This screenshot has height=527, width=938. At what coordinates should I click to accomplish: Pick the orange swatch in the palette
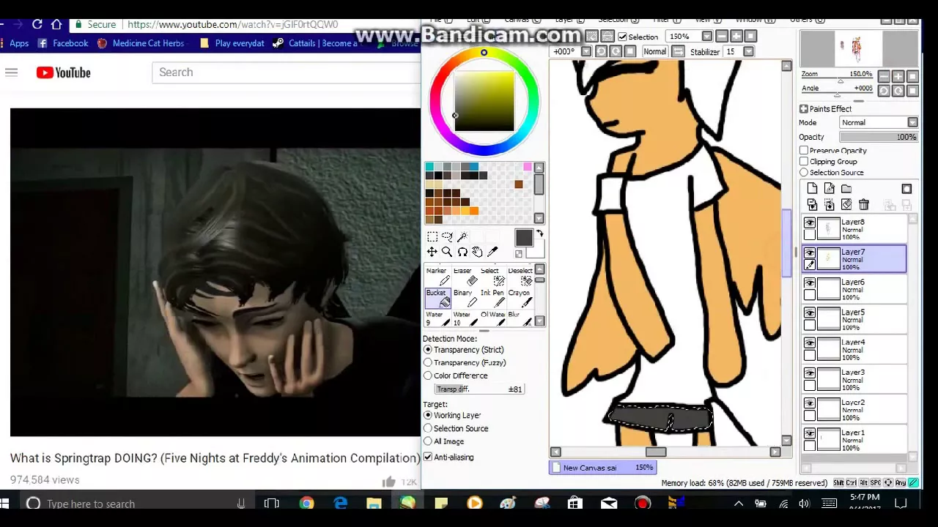474,212
